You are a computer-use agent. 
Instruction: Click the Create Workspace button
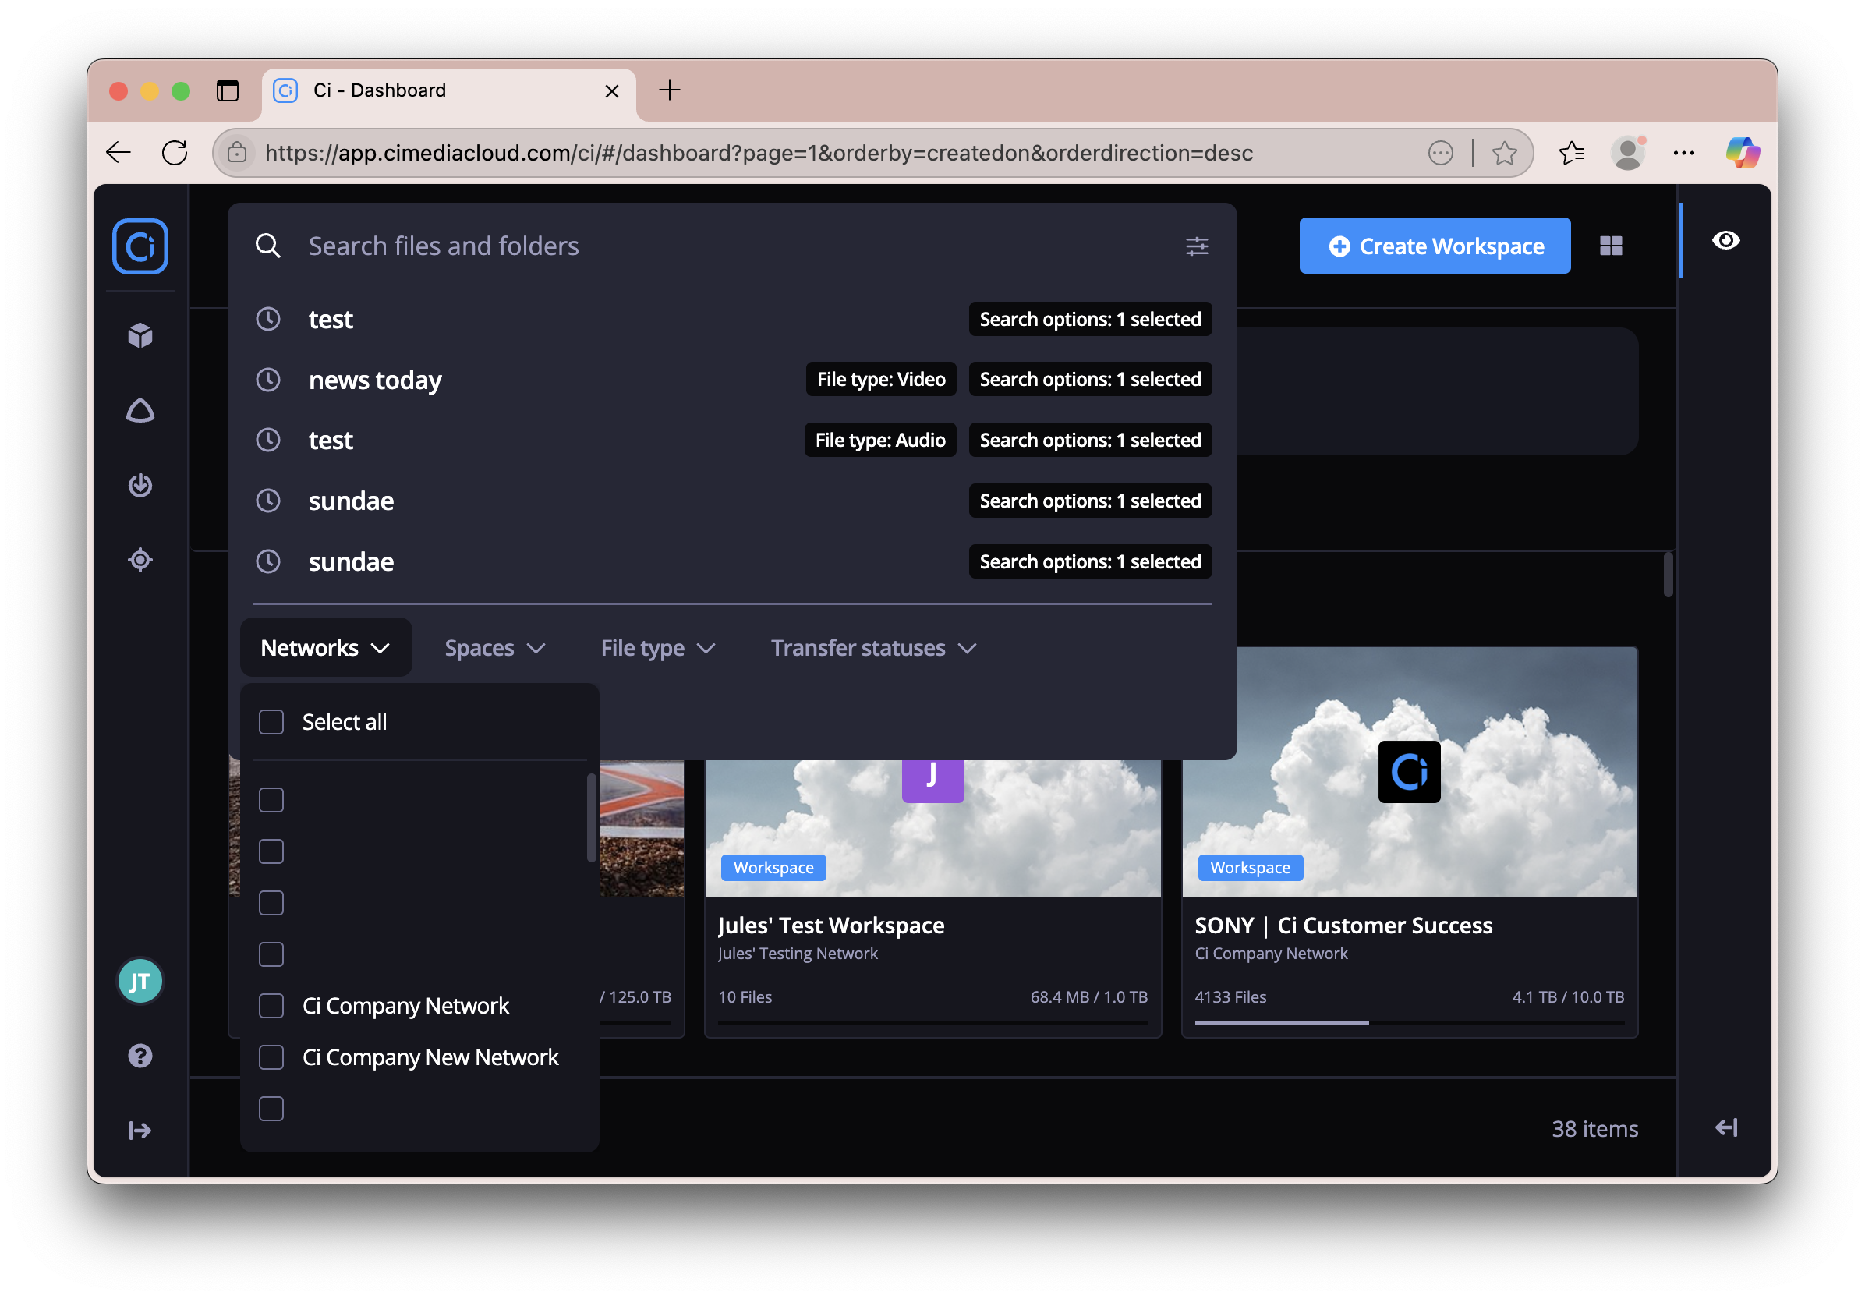pos(1435,246)
